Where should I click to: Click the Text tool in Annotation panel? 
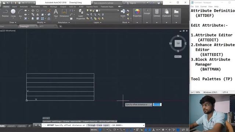pos(56,13)
